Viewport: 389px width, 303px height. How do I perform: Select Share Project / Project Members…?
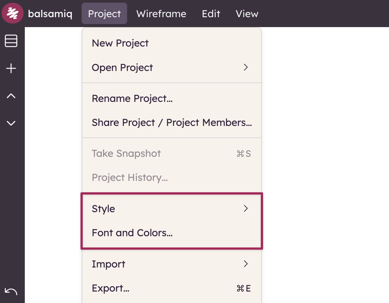pos(171,122)
